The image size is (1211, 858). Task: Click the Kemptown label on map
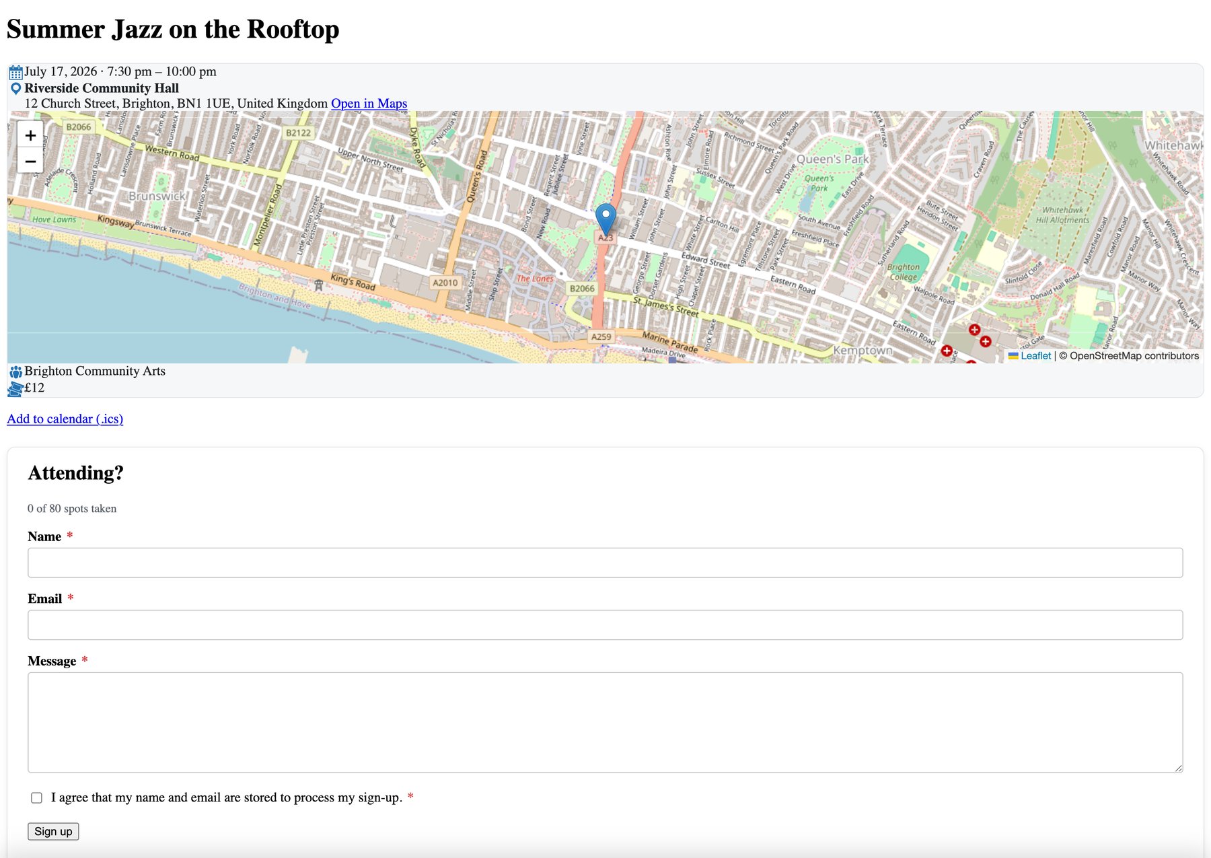(x=863, y=351)
